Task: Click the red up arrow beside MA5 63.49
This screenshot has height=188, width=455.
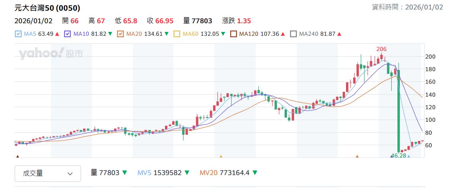Action: [x=57, y=34]
